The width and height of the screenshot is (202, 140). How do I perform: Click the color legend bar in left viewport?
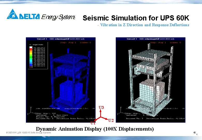click(31, 57)
